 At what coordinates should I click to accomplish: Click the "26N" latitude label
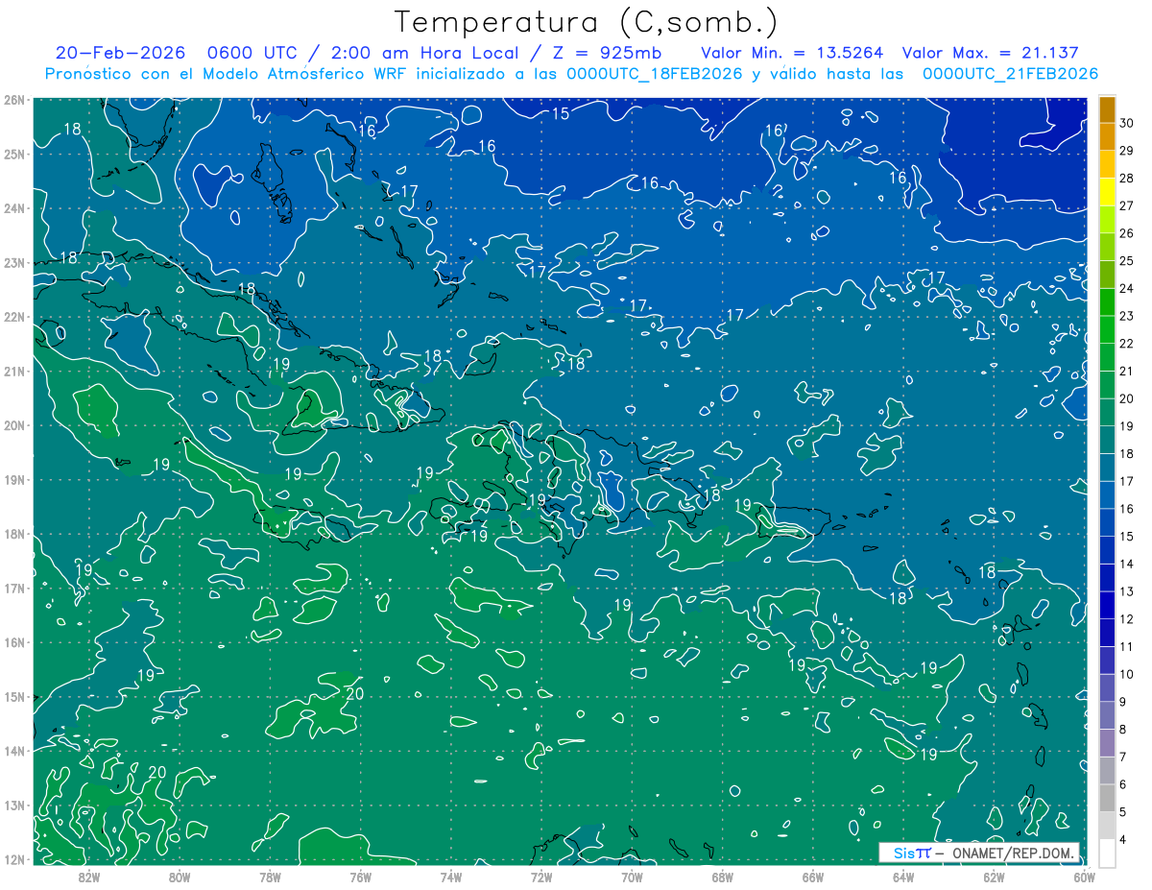13,100
